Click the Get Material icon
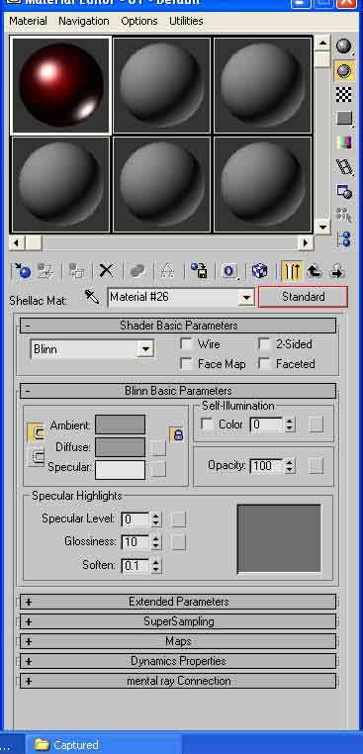Viewport: 363px width, 754px height. pyautogui.click(x=22, y=271)
